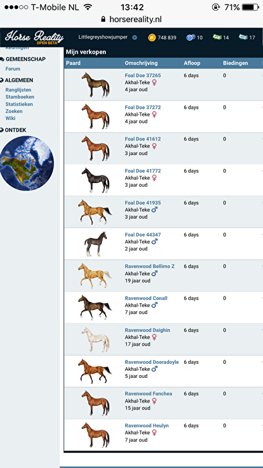Click the Foal Doe 44347 foal image
The height and width of the screenshot is (468, 263).
[95, 244]
